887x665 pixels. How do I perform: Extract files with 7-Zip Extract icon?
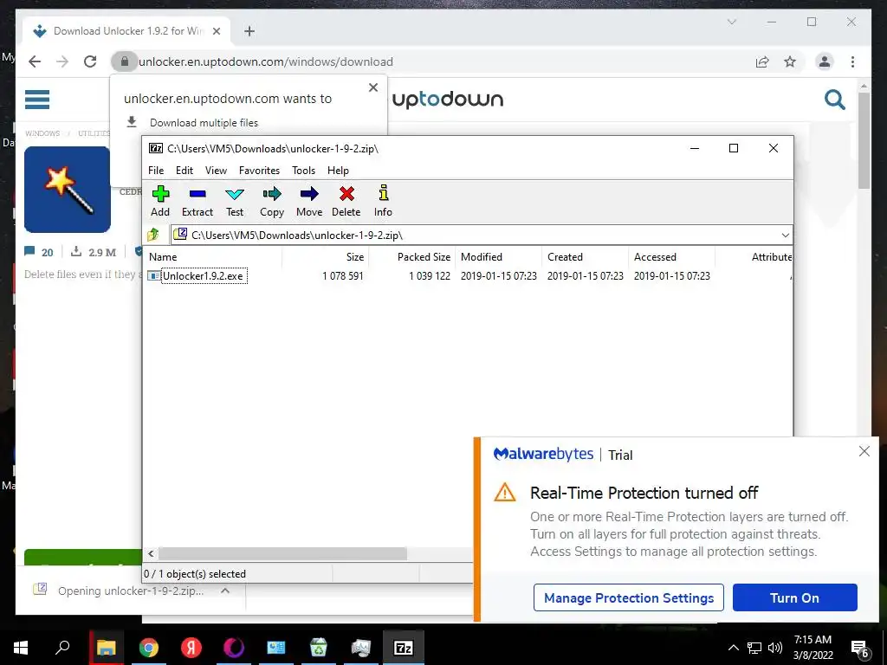197,201
